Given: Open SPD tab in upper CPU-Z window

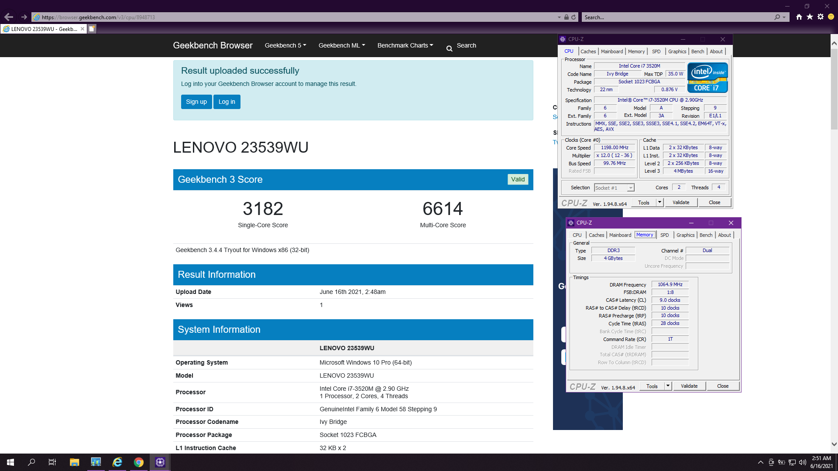Looking at the screenshot, I should [x=656, y=51].
